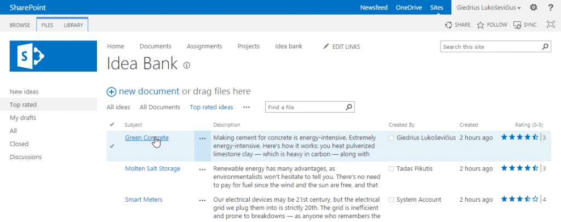Switch to the All ideas view
Image resolution: width=561 pixels, height=222 pixels.
(x=118, y=107)
